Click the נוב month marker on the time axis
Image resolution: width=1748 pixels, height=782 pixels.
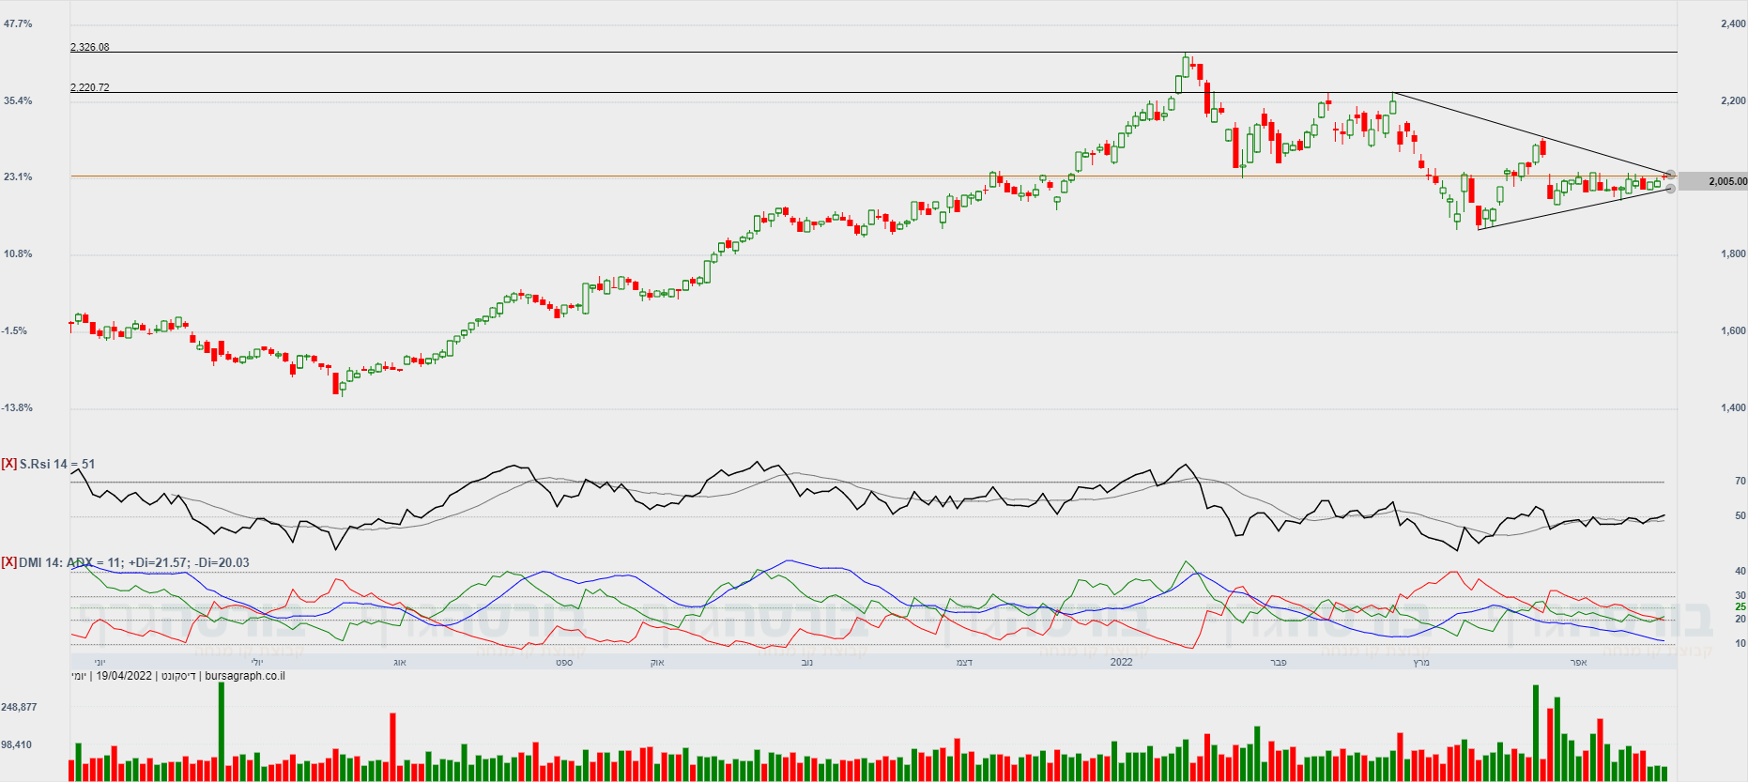pos(806,662)
